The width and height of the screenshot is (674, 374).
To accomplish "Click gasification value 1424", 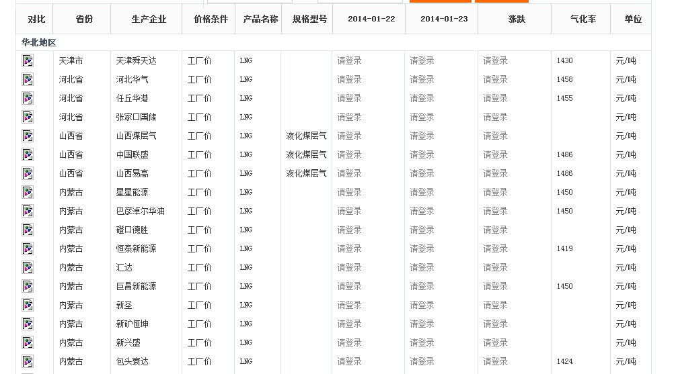I will [x=564, y=361].
